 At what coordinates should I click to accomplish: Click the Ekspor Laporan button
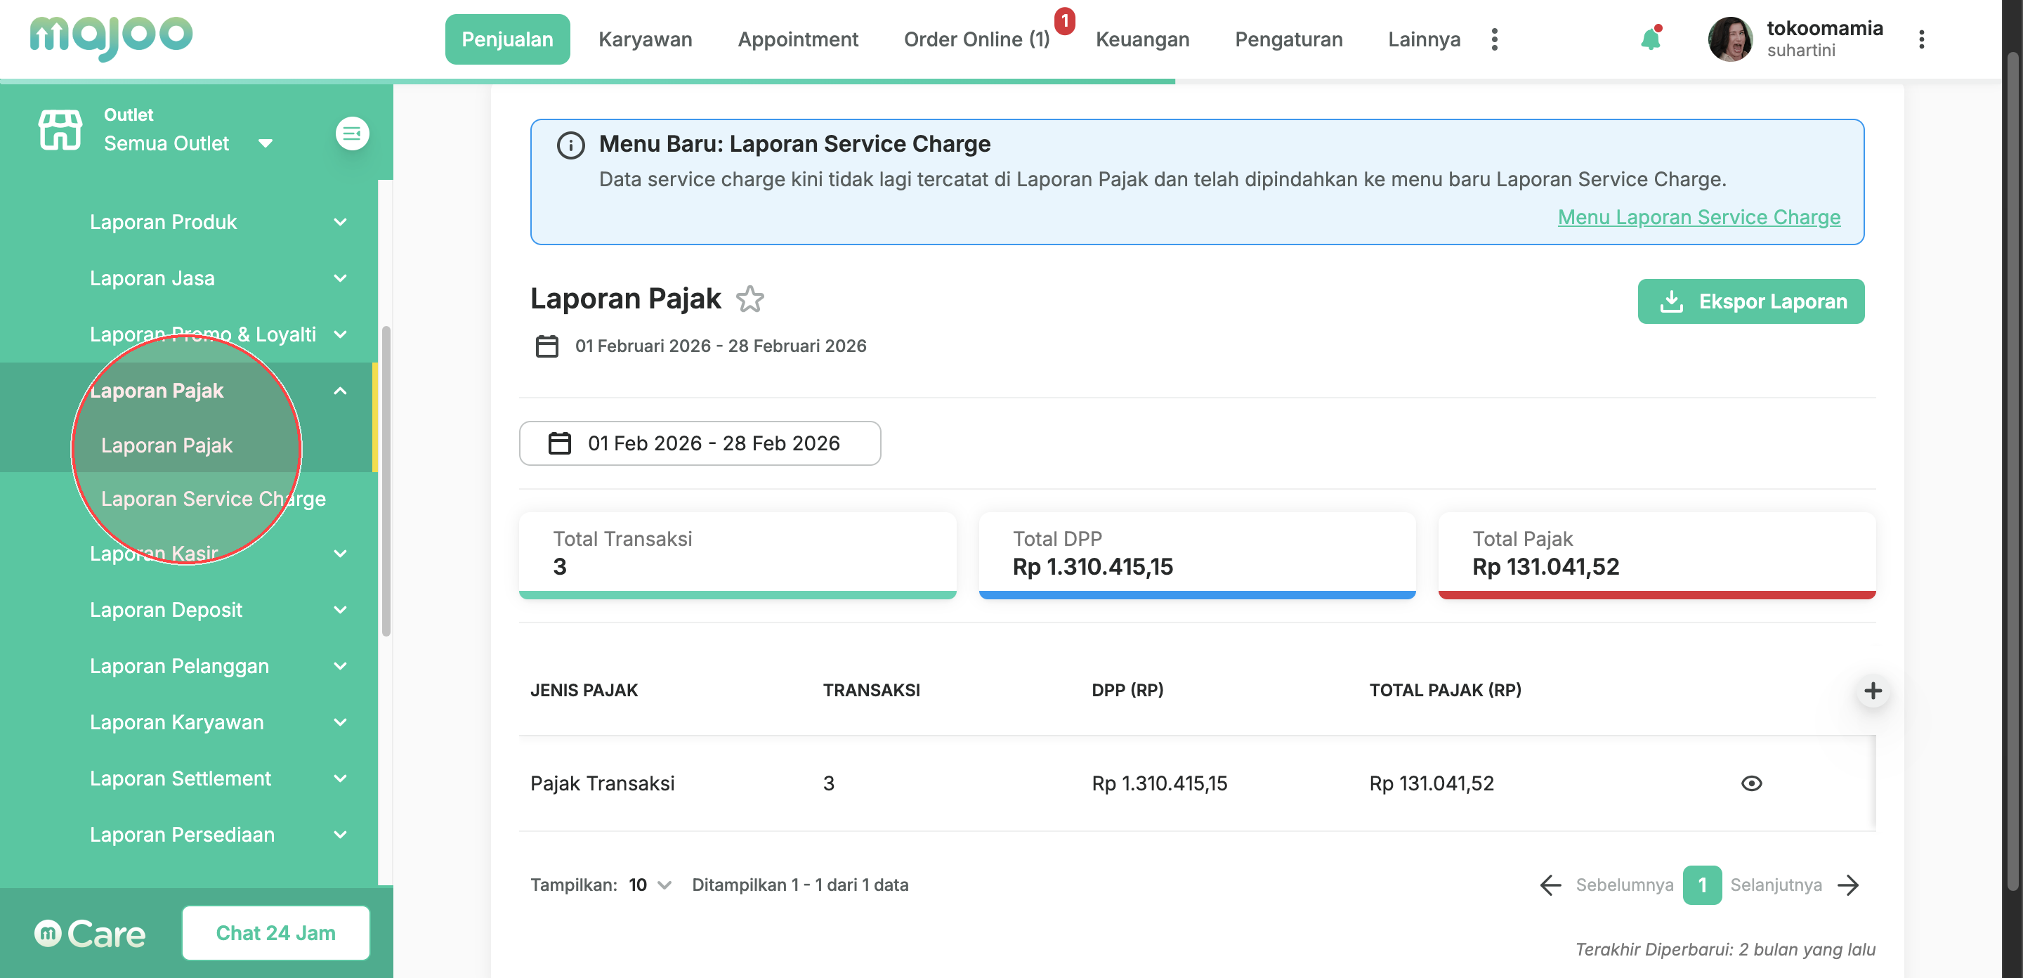(x=1750, y=301)
